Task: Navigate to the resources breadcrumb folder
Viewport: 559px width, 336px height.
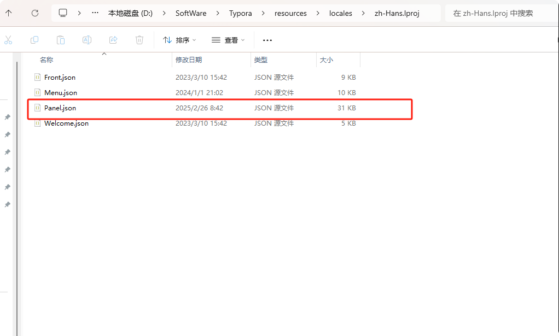Action: click(x=290, y=13)
